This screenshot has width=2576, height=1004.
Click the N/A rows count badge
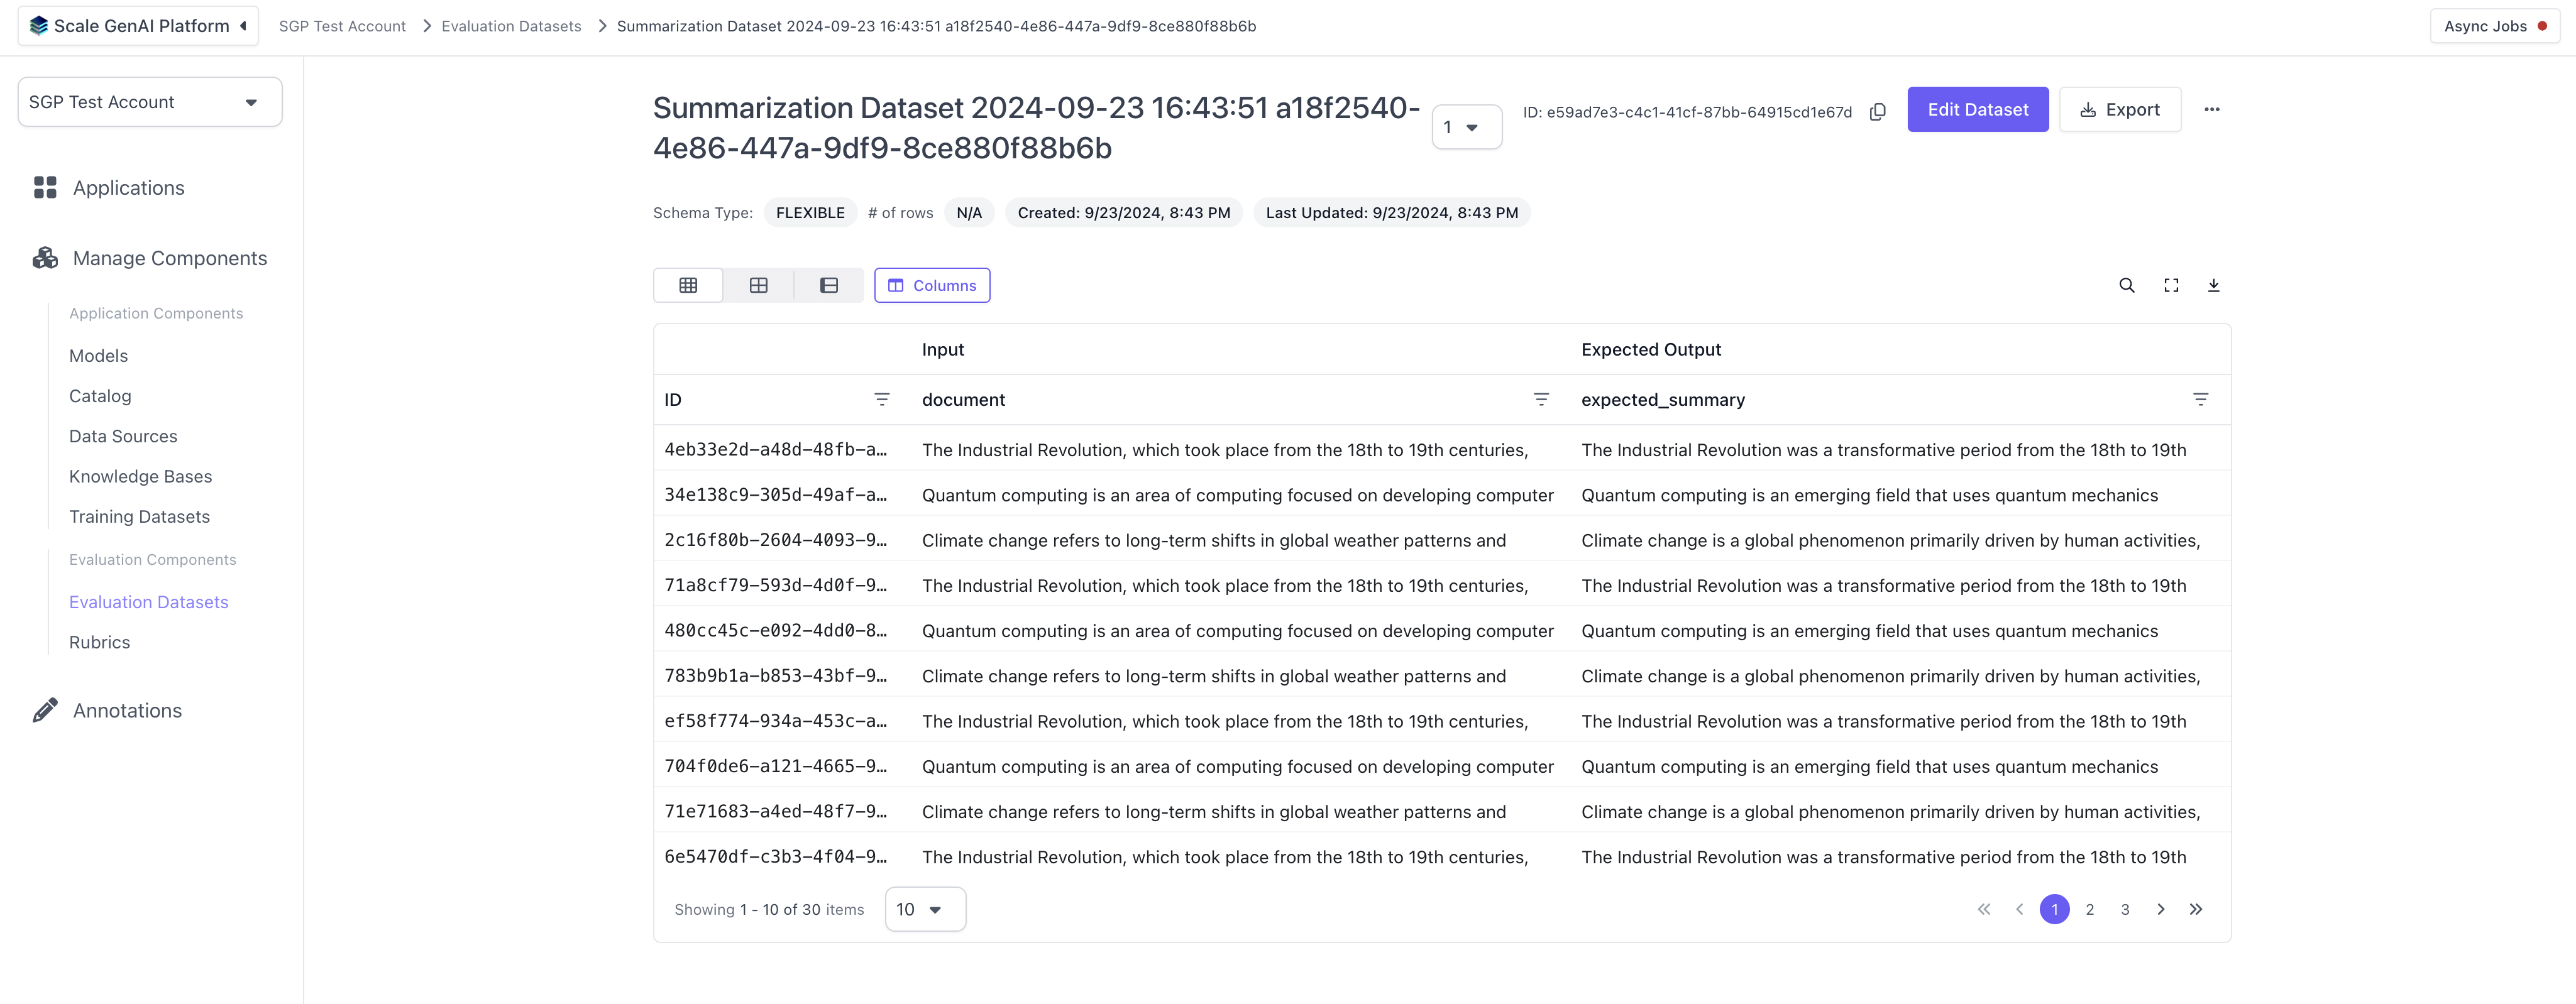coord(968,213)
